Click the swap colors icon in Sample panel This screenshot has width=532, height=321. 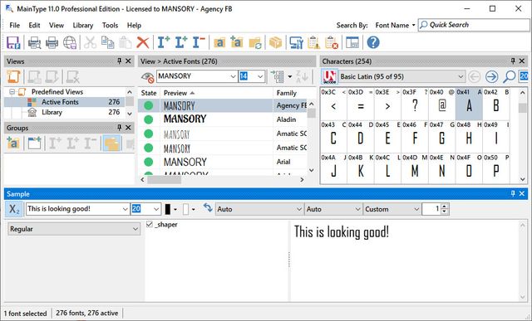tap(208, 207)
